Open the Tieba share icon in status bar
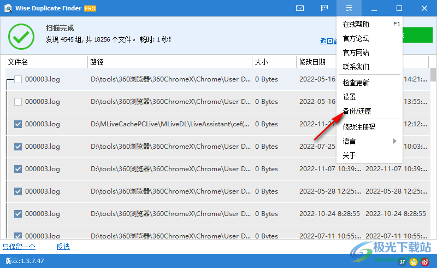Viewport: 437px width, 268px height. (403, 261)
